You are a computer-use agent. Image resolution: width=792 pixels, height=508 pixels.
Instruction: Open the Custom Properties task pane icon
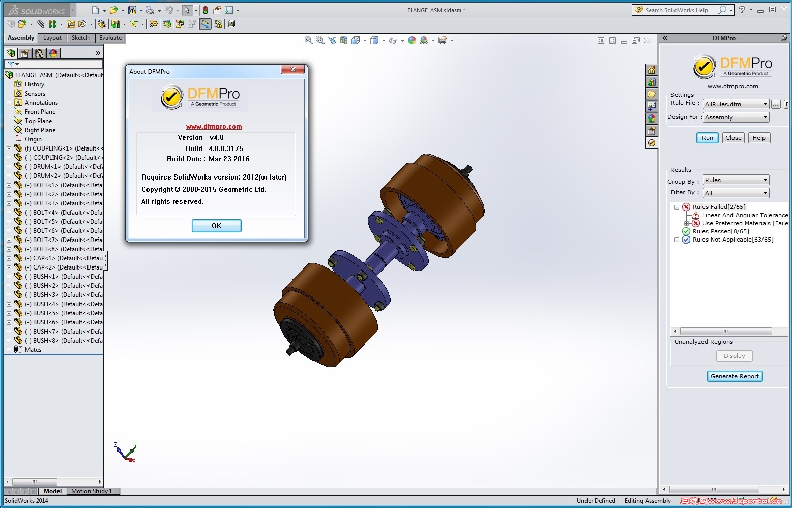click(651, 131)
